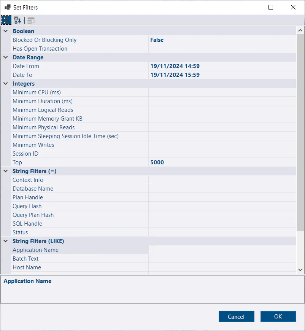
Task: Minimize the Set Filters window
Action: coord(249,7)
